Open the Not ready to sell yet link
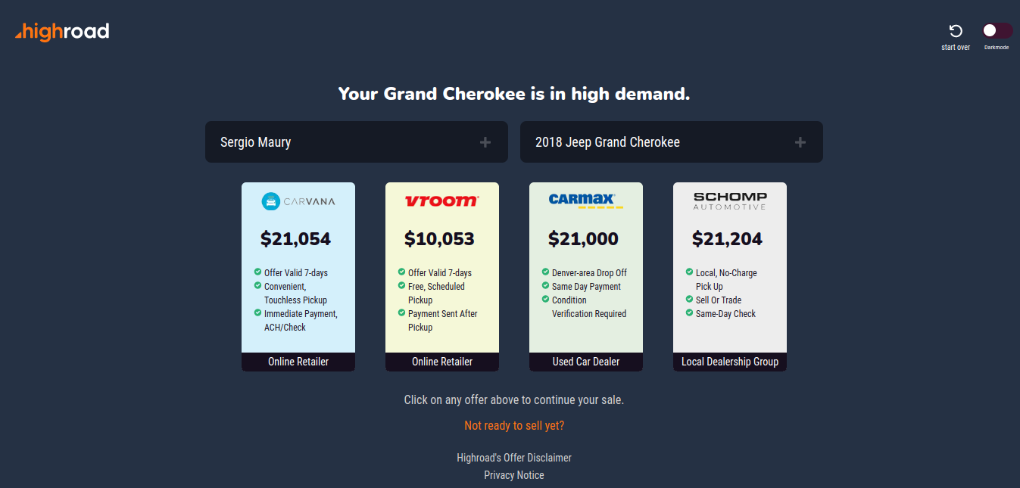Viewport: 1020px width, 488px height. (513, 425)
